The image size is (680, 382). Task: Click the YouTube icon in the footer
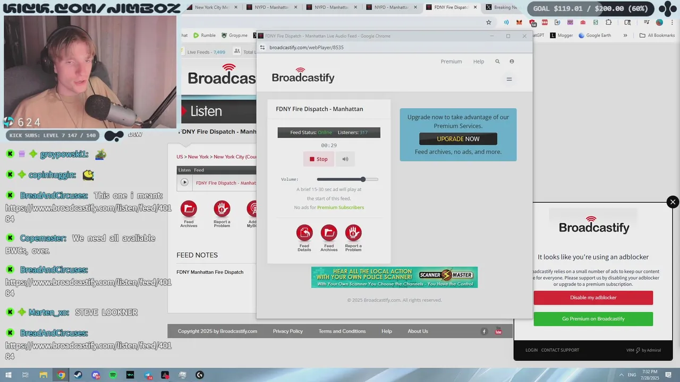click(498, 332)
